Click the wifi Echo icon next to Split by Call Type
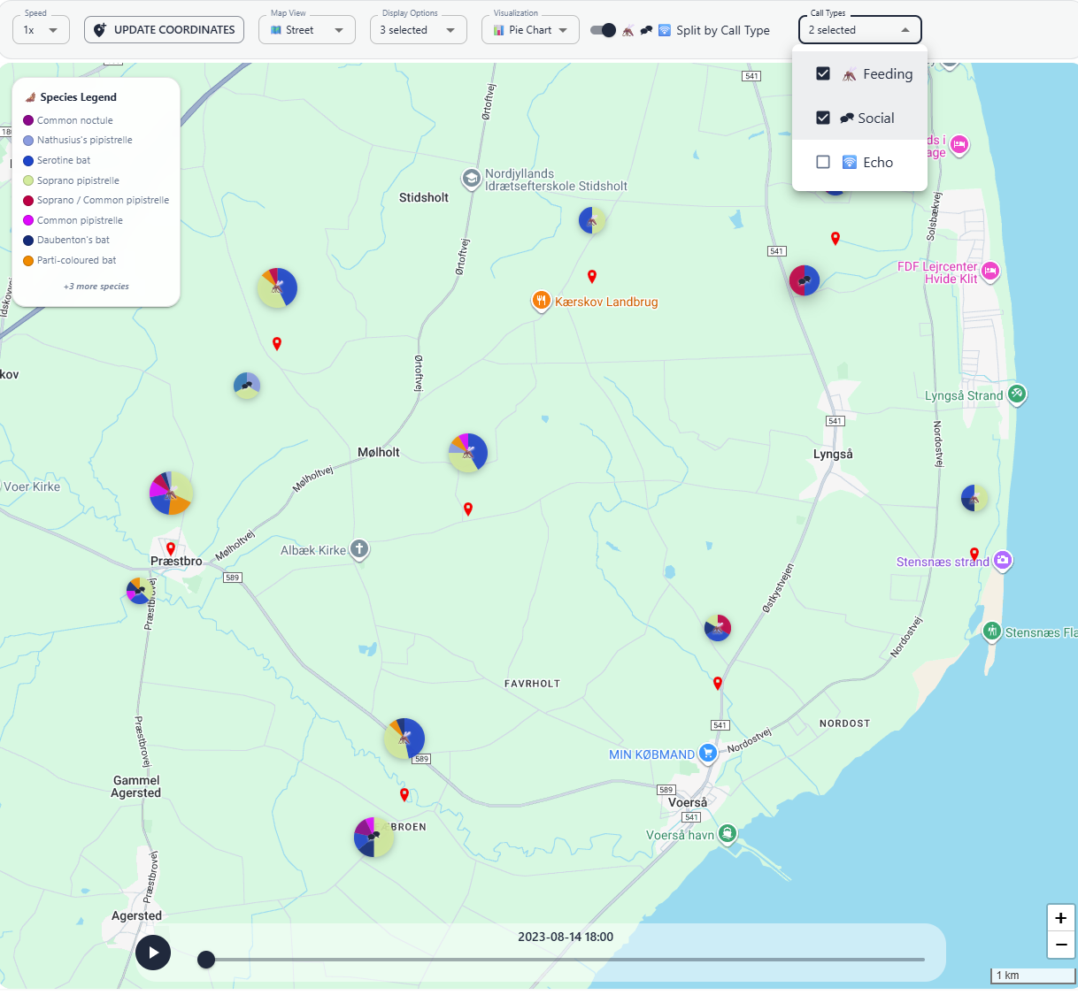This screenshot has height=995, width=1078. click(x=664, y=30)
